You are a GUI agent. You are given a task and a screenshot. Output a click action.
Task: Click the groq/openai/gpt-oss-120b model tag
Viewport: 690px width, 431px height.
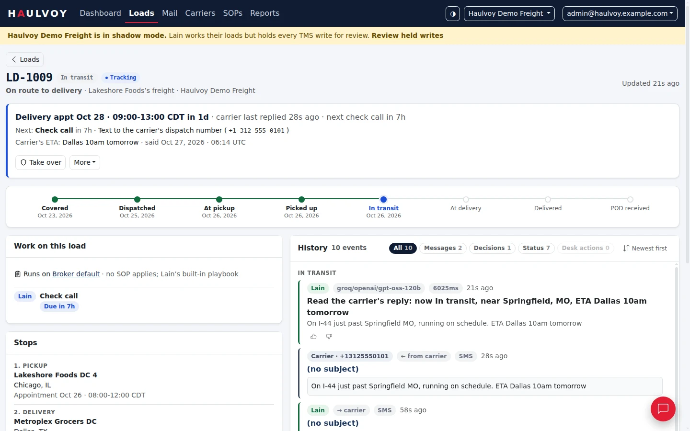click(x=379, y=288)
